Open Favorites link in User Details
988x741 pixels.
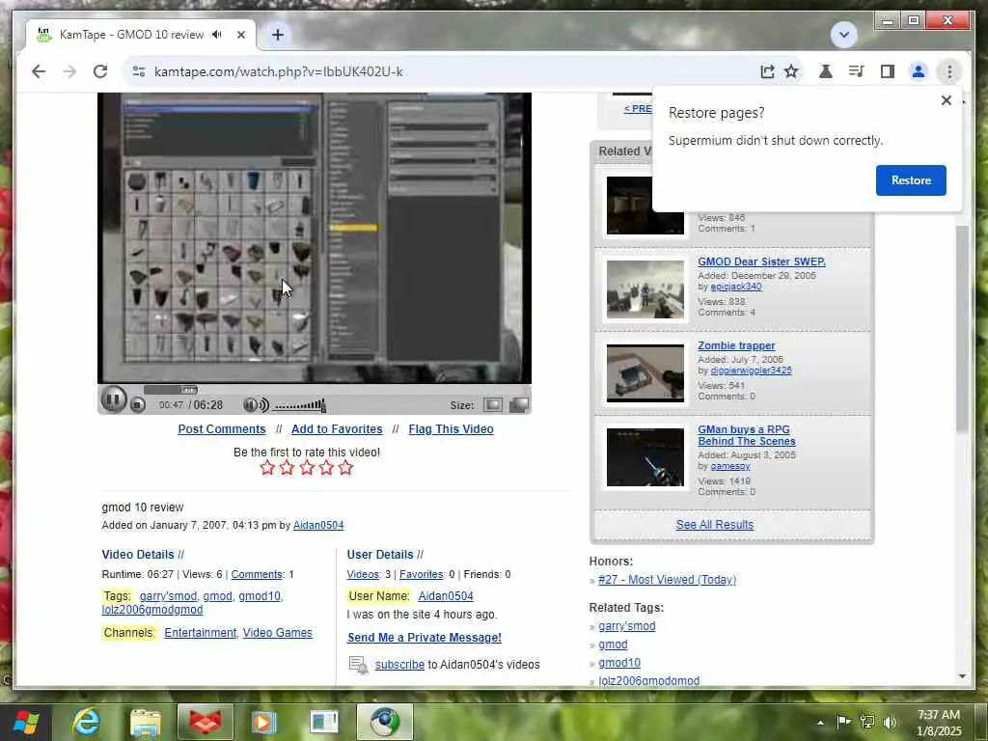point(421,574)
